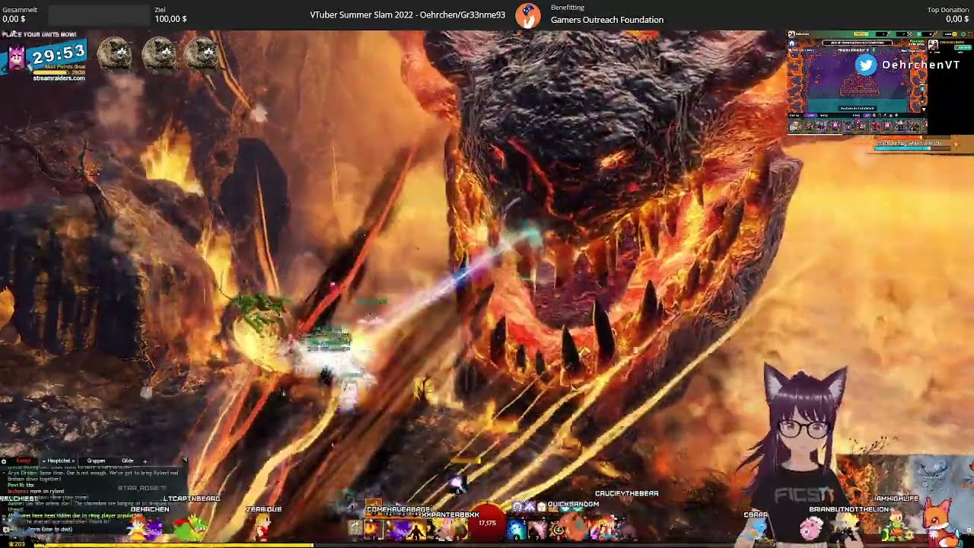The width and height of the screenshot is (974, 548).
Task: Click the OEHRCHEN name label
Action: pyautogui.click(x=150, y=509)
